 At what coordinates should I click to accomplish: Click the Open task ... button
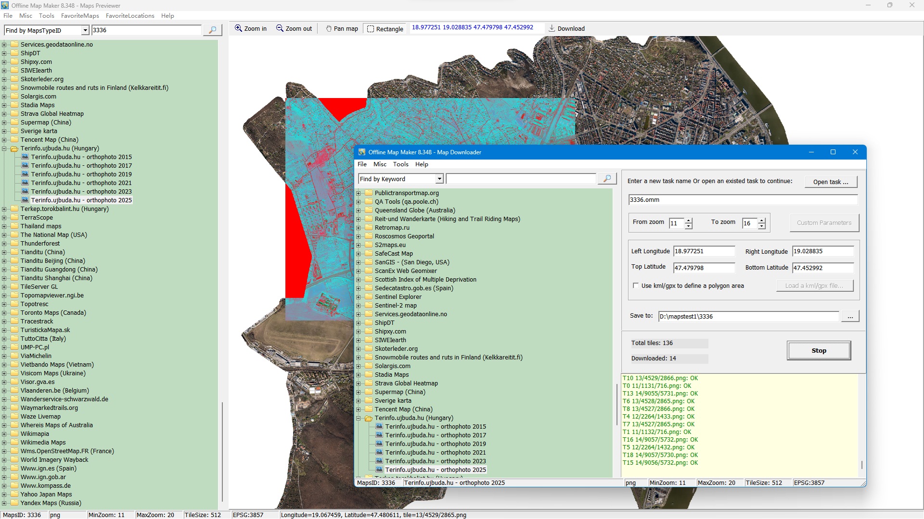(831, 182)
